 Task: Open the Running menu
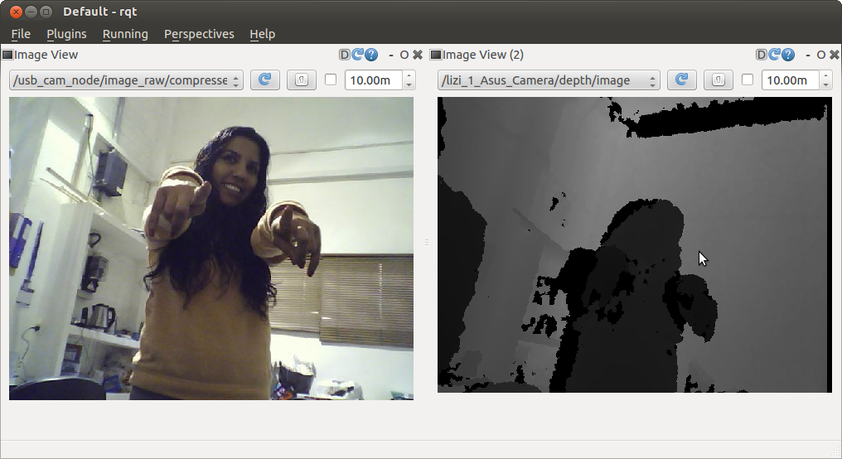point(125,34)
